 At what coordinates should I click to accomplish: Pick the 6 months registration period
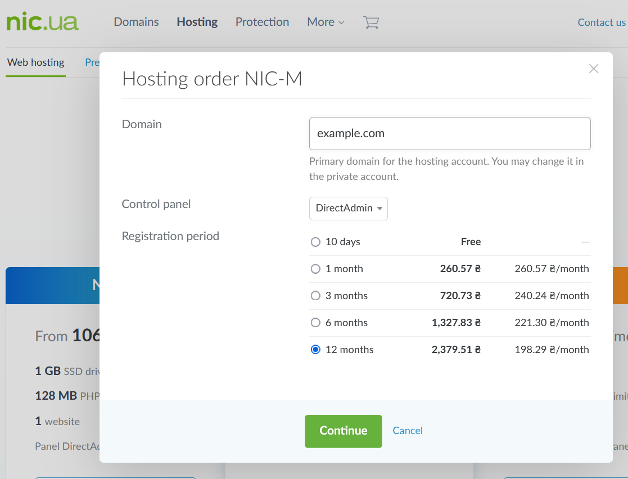point(315,323)
